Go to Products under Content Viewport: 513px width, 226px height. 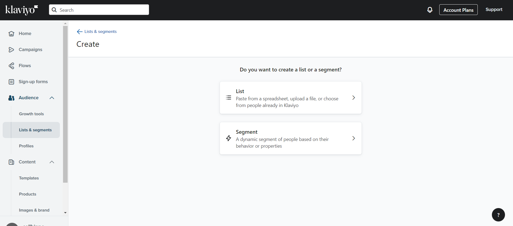[x=28, y=194]
